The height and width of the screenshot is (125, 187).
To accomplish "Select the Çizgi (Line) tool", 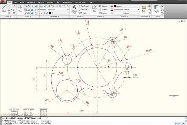I will pyautogui.click(x=4, y=8).
